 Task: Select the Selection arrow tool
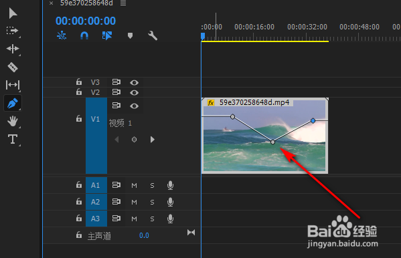coord(13,13)
